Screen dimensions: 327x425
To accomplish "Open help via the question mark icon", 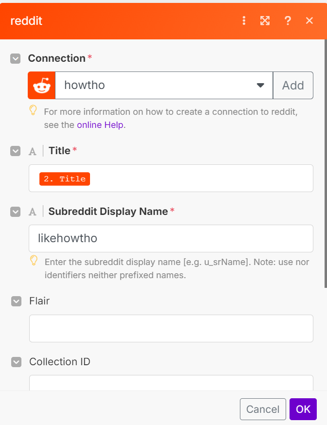I will tap(288, 20).
